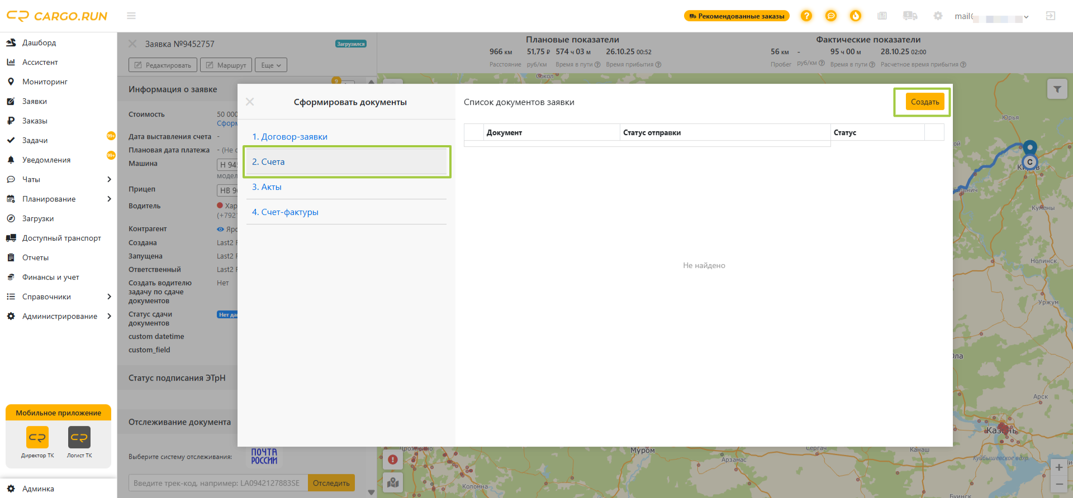This screenshot has width=1073, height=498.
Task: Close the Заявка №9452757 panel
Action: 132,44
